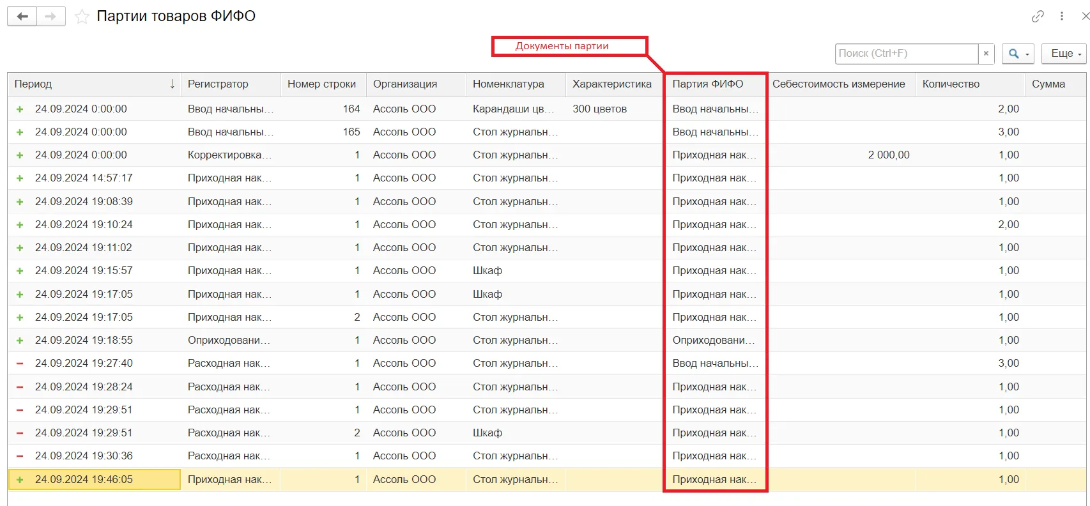
Task: Click into the Поиск (Ctrl+F) search field
Action: coord(907,54)
